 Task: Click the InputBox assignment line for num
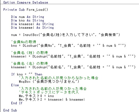click(66, 35)
